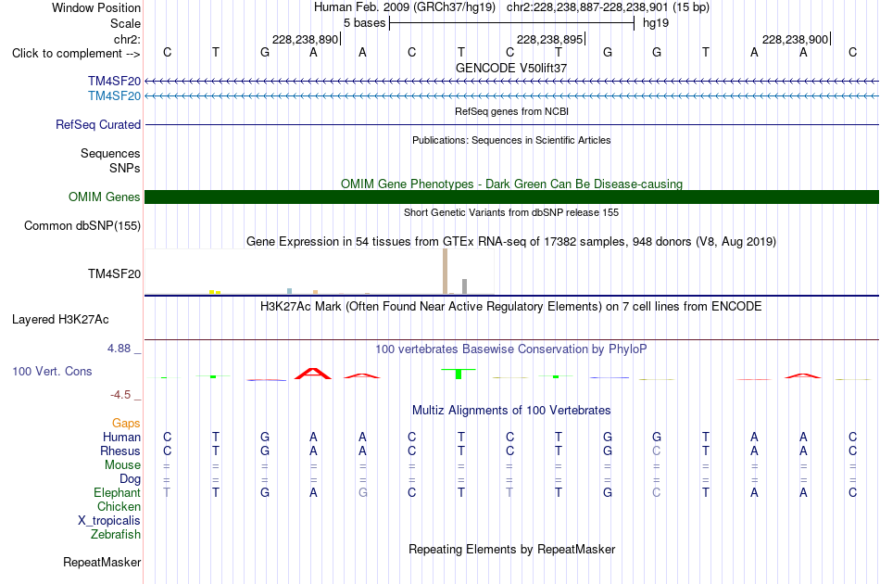Click the Human species label
The width and height of the screenshot is (880, 584).
121,438
